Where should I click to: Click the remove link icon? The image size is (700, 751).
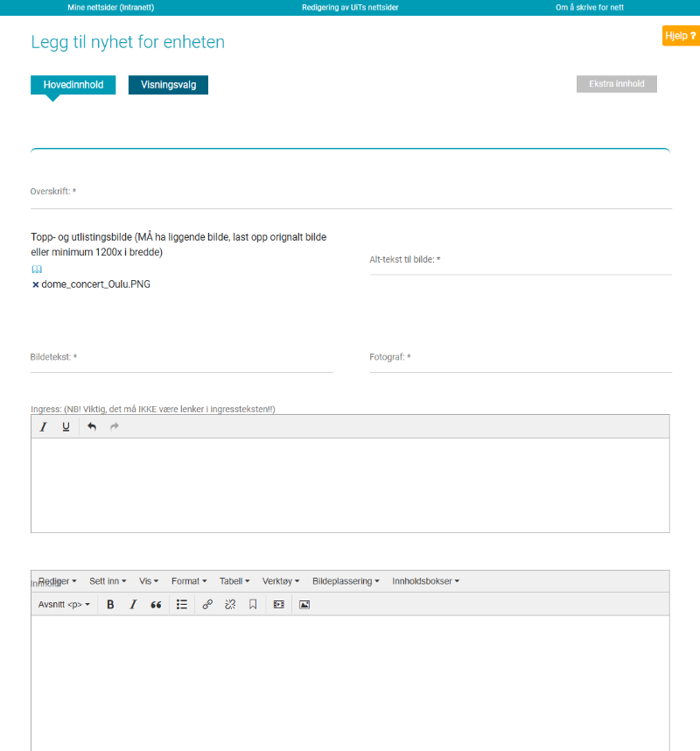pos(230,604)
